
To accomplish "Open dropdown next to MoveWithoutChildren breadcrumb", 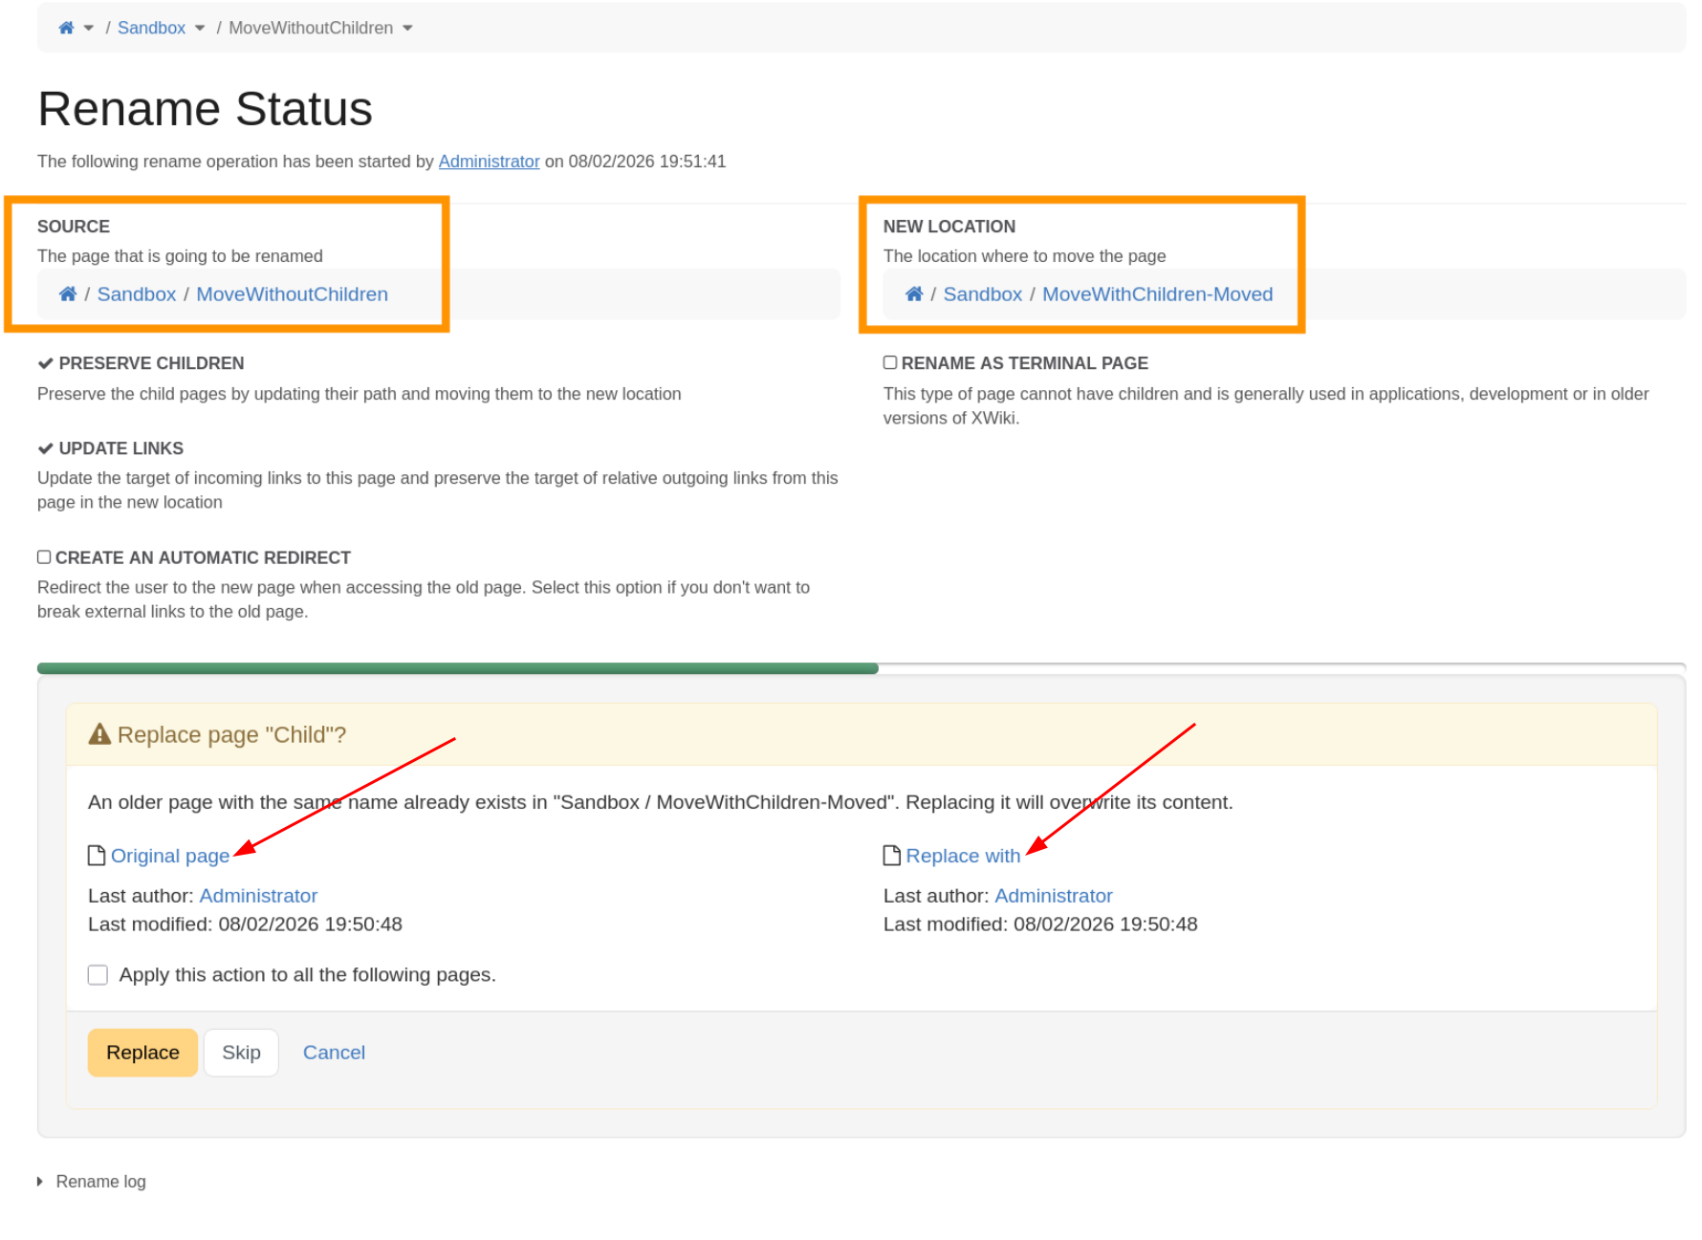I will pos(407,29).
